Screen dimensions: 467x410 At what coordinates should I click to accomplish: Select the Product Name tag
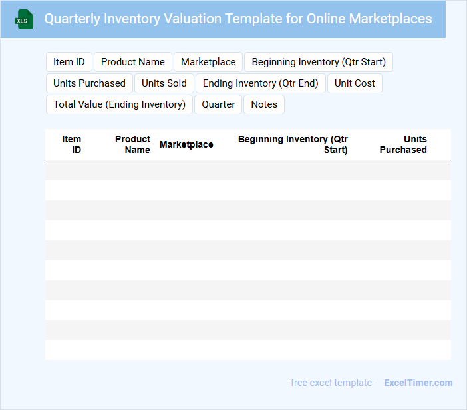pyautogui.click(x=133, y=62)
